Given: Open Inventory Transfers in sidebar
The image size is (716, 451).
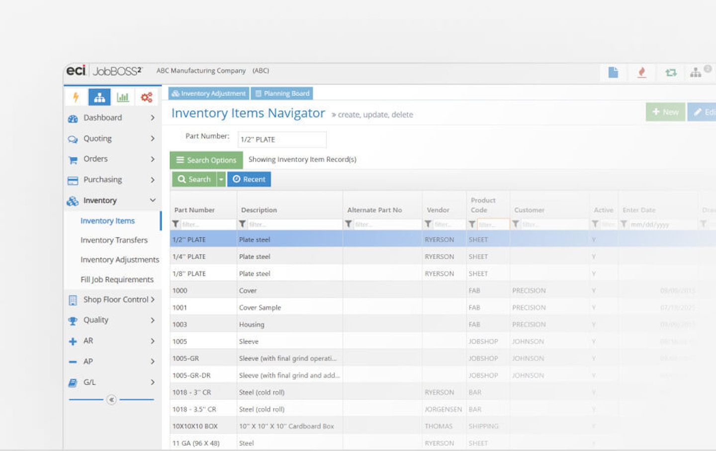Looking at the screenshot, I should click(114, 240).
